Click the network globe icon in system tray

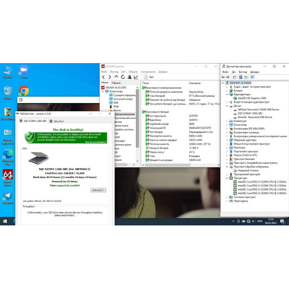[249, 221]
